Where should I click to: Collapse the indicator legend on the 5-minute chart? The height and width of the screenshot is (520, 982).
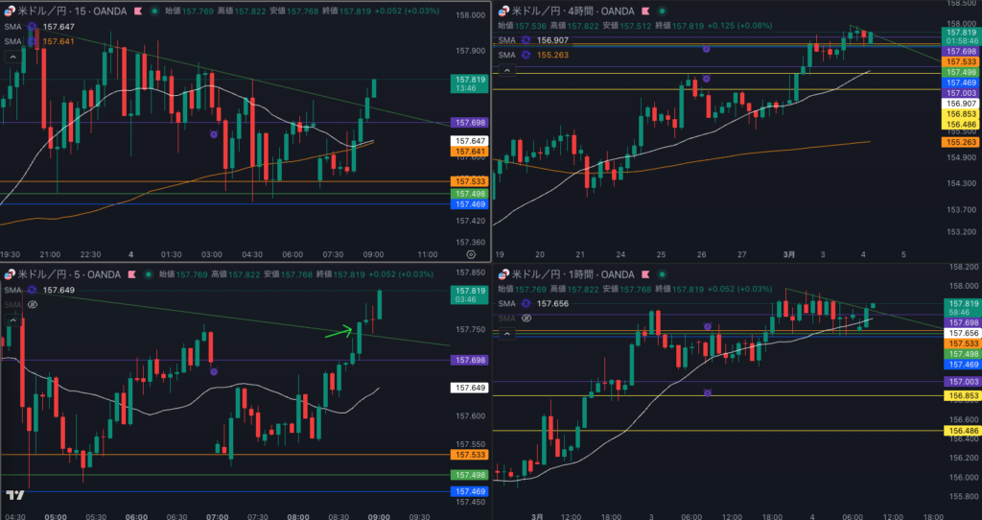(12, 319)
